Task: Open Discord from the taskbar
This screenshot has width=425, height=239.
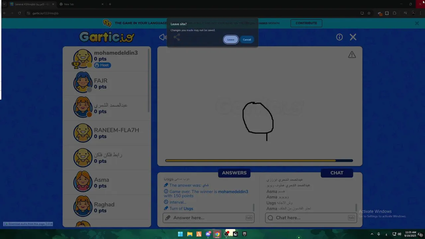Action: [x=208, y=234]
